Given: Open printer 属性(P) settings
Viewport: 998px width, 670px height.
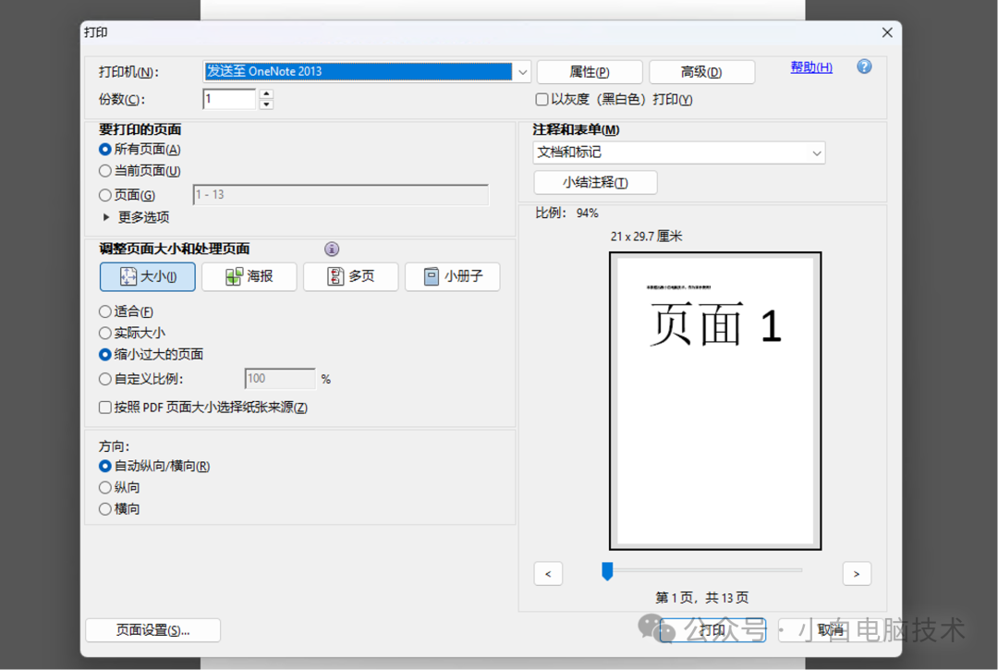Looking at the screenshot, I should click(589, 71).
